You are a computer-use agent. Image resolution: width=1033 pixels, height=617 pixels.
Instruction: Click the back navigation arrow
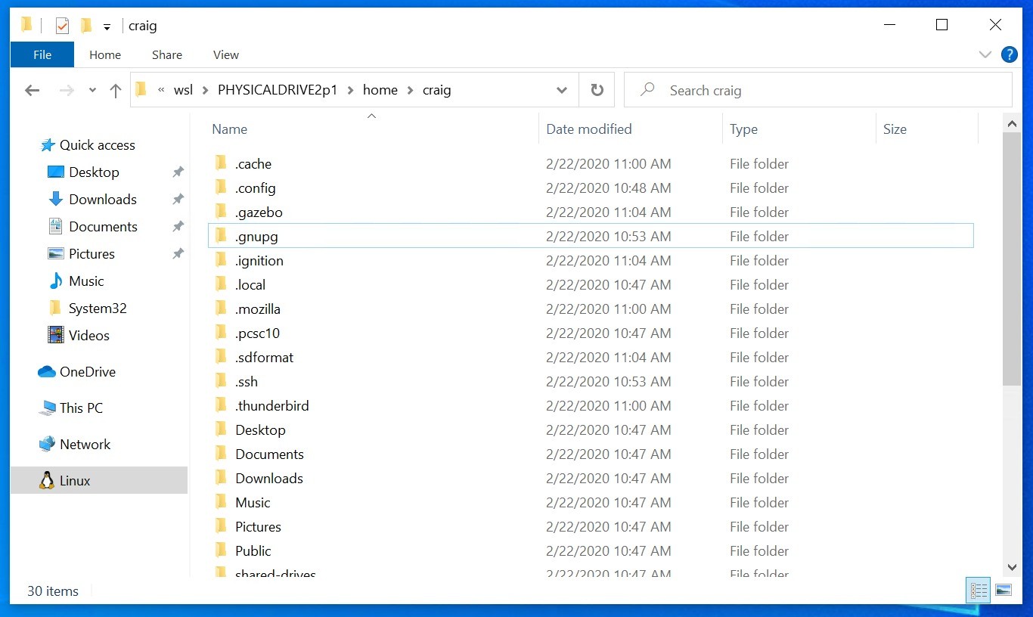click(x=32, y=89)
